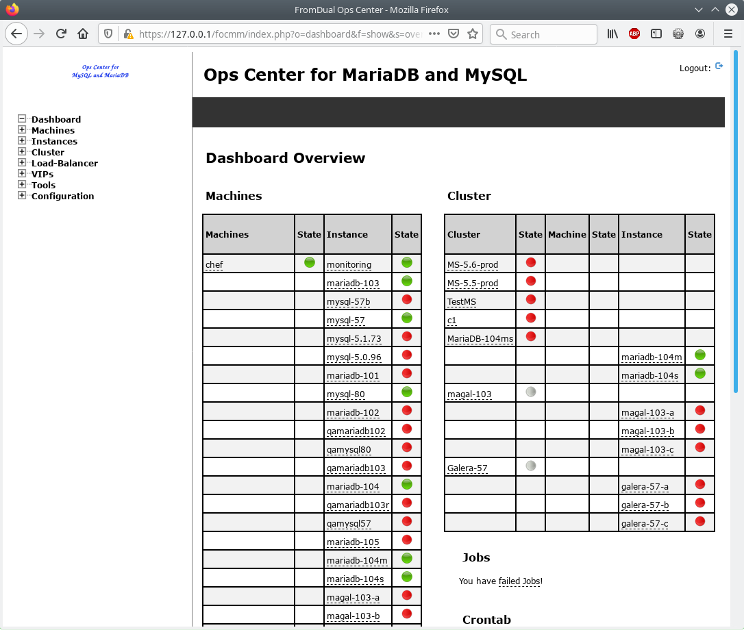Click the URL address bar
744x630 pixels.
280,34
